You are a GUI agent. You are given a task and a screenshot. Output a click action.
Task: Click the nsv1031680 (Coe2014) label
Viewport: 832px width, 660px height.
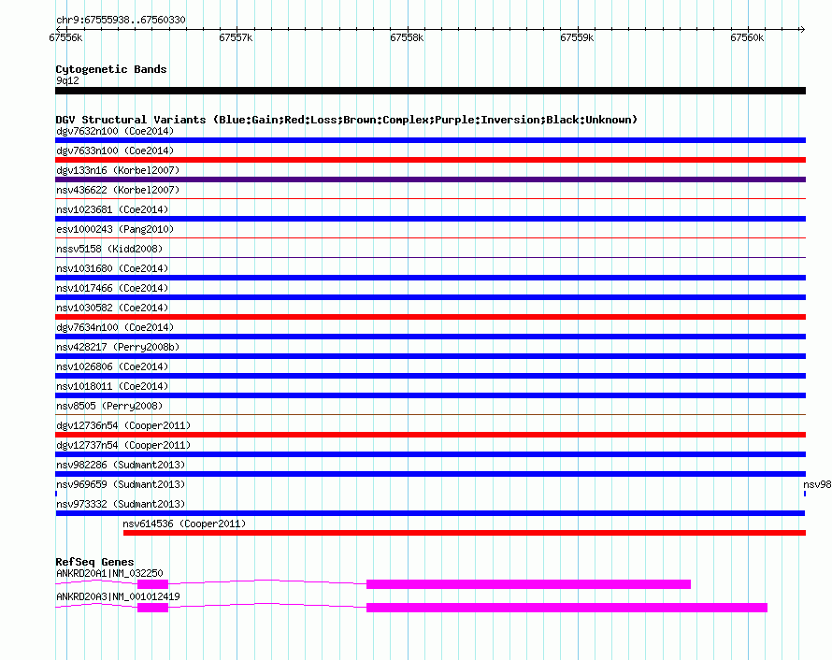click(x=112, y=268)
